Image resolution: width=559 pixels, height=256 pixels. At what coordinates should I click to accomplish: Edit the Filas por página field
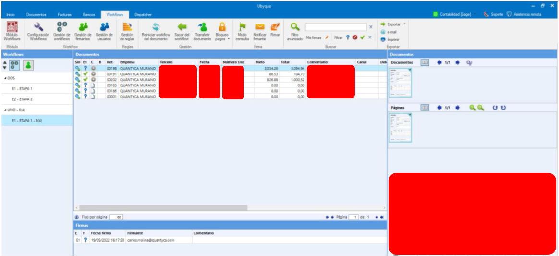117,217
